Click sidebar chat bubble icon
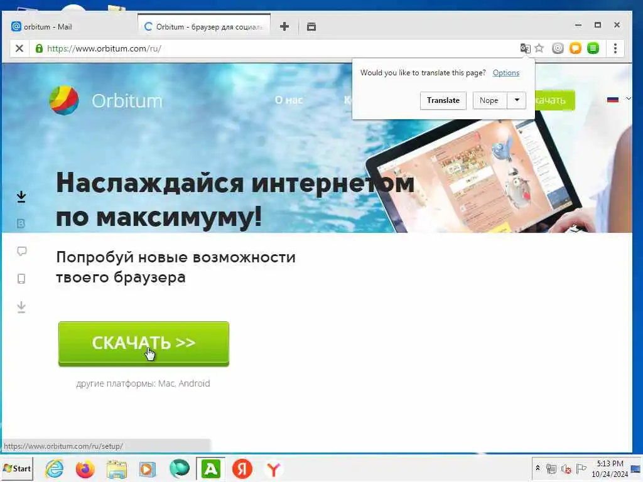This screenshot has width=643, height=482. [22, 251]
